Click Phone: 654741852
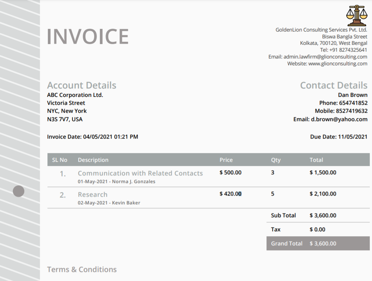 [x=343, y=103]
